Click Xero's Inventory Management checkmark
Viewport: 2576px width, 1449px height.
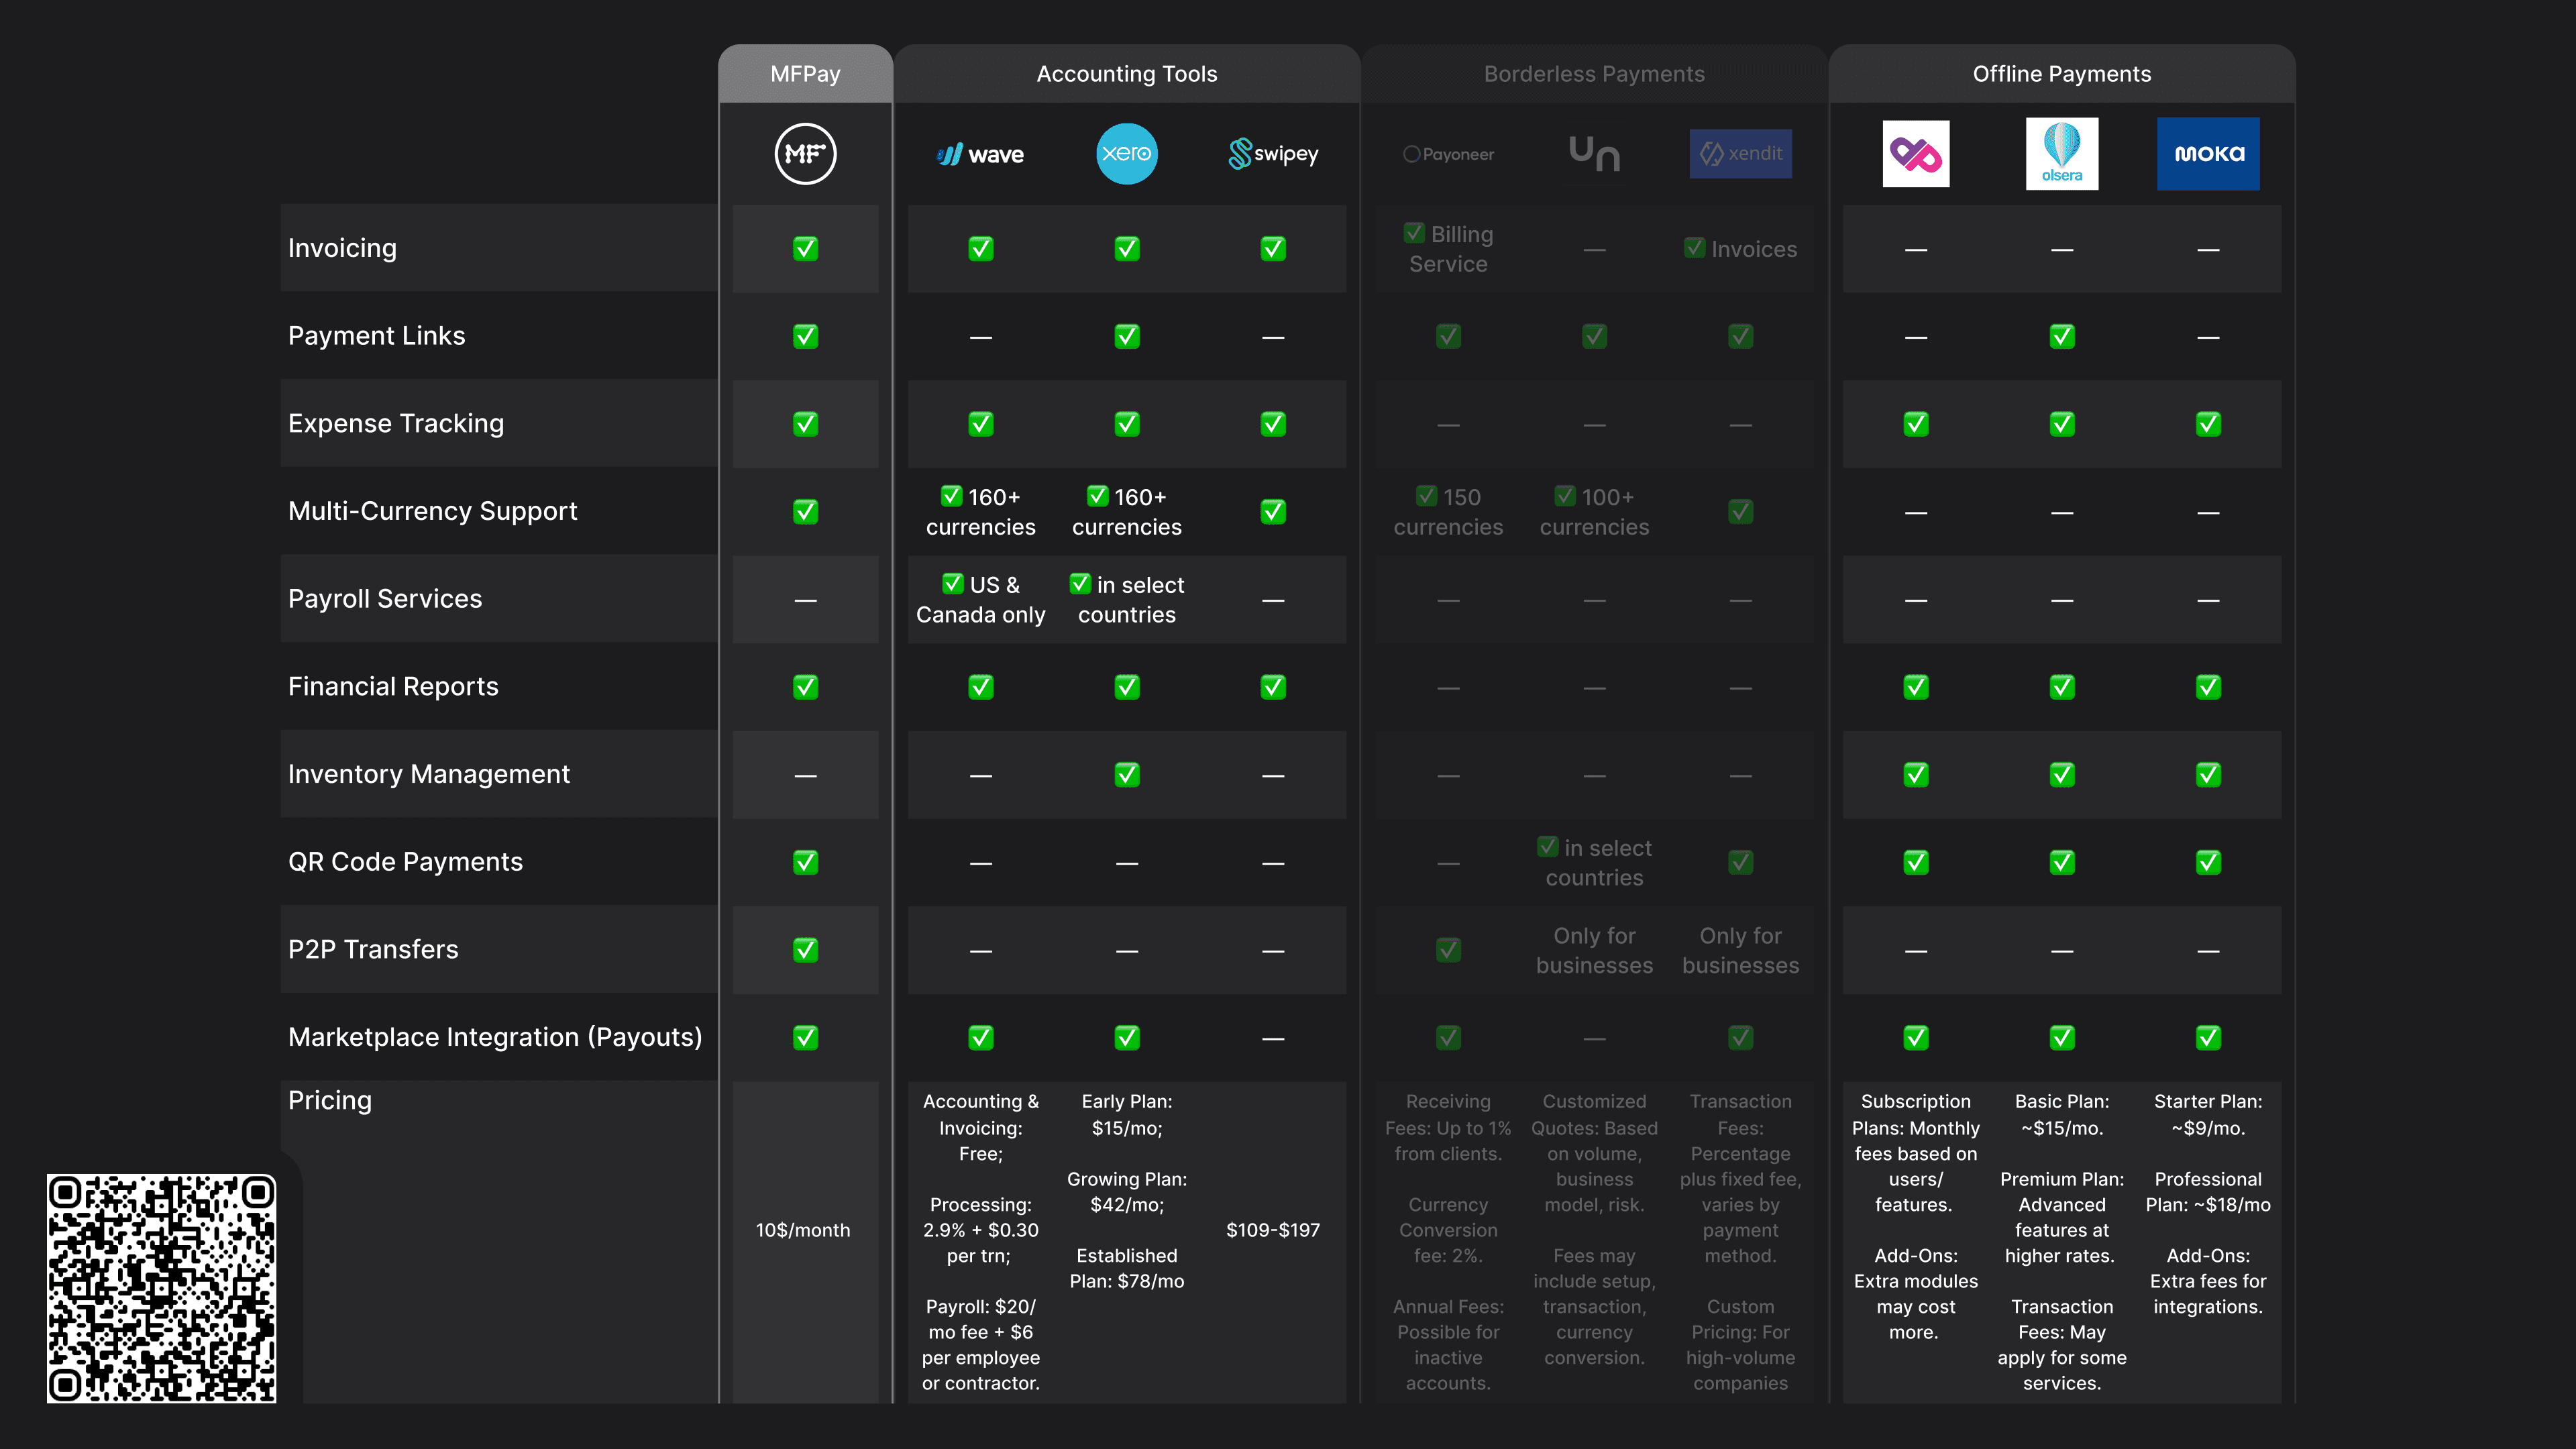(1126, 775)
